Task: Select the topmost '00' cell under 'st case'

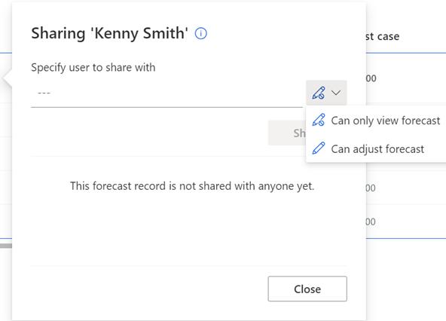Action: pyautogui.click(x=371, y=78)
